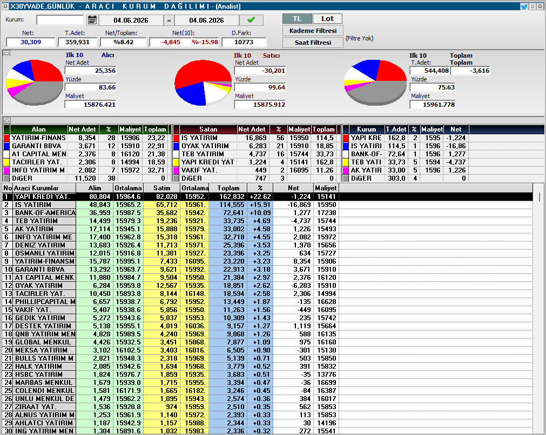This screenshot has width=546, height=435.
Task: Click magenta swatch beside VAKIF YAT. in Satan
Action: pos(176,170)
